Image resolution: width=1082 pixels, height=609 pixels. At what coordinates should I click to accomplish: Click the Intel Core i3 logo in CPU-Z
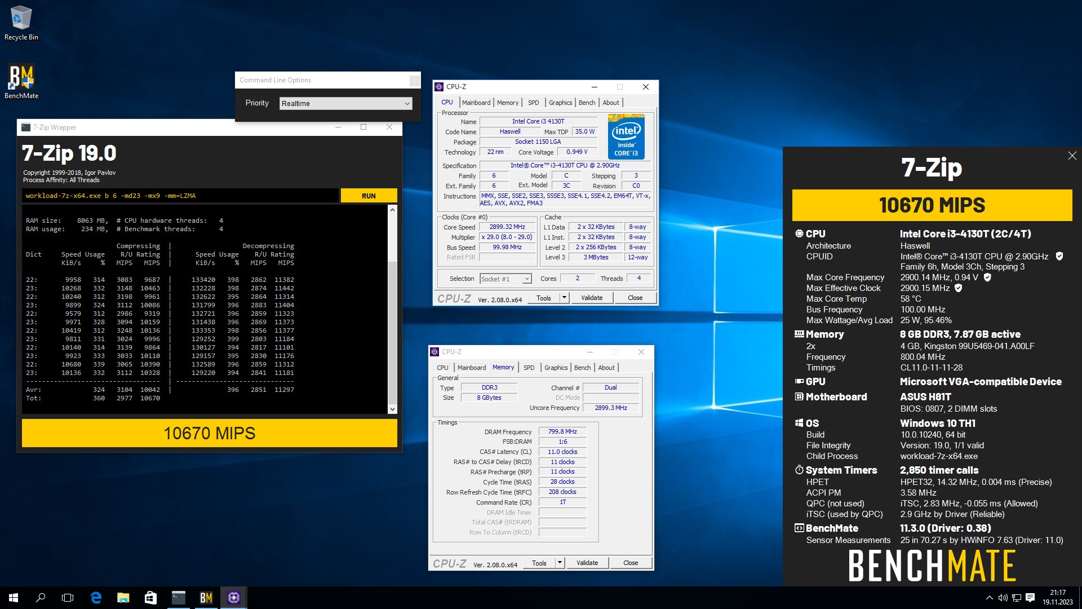click(x=626, y=137)
